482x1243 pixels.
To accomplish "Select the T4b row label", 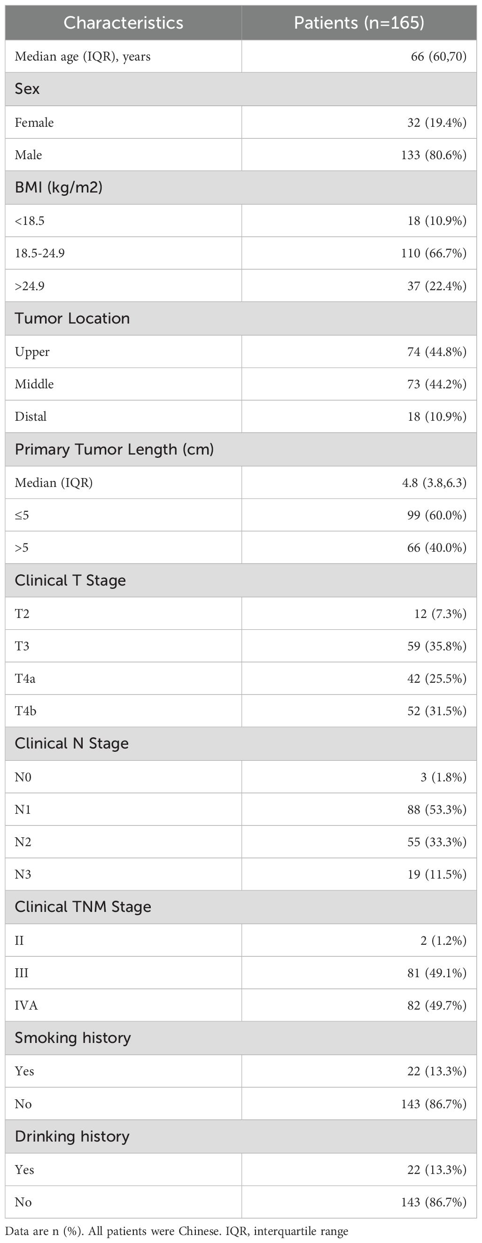I will (x=25, y=711).
